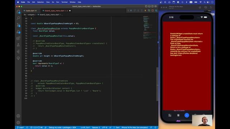Click the debug Step Out button
Viewport: 230px width, 129px height.
[142, 10]
